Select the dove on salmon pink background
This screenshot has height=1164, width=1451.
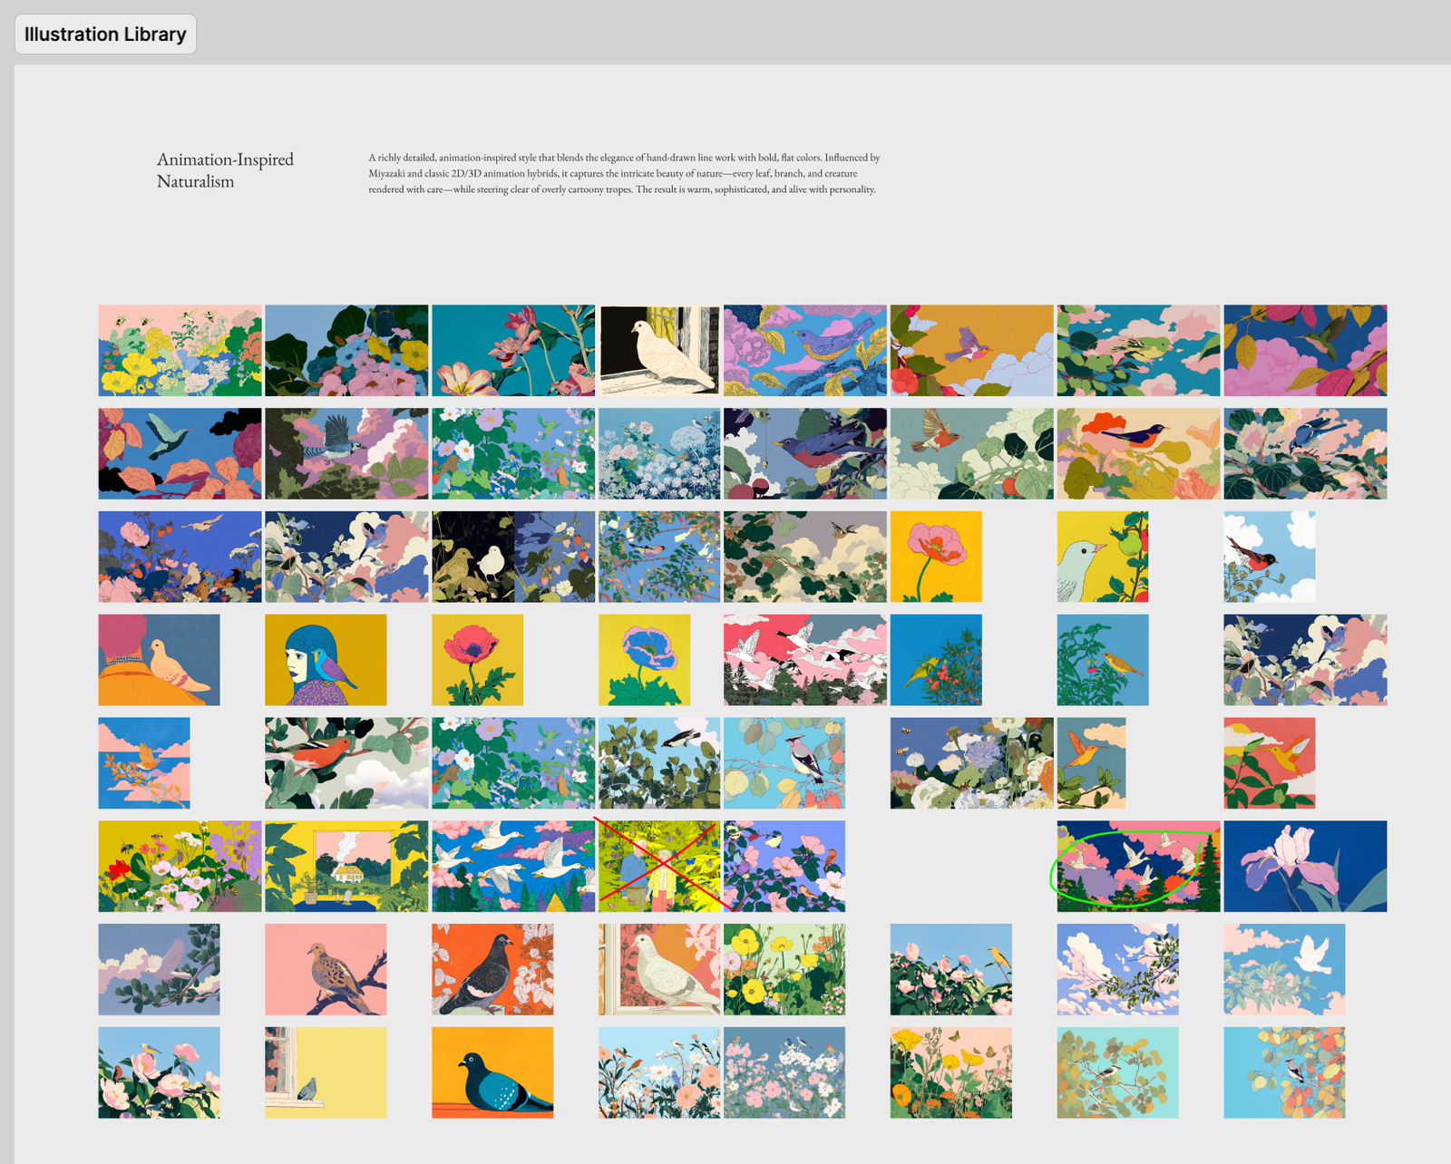point(326,969)
